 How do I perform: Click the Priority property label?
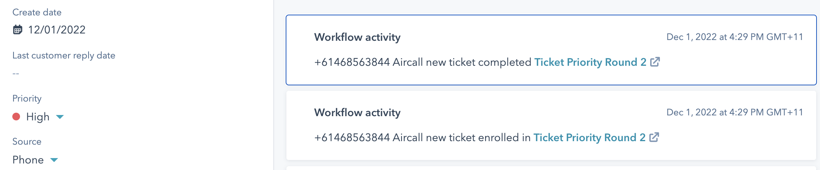tap(27, 98)
